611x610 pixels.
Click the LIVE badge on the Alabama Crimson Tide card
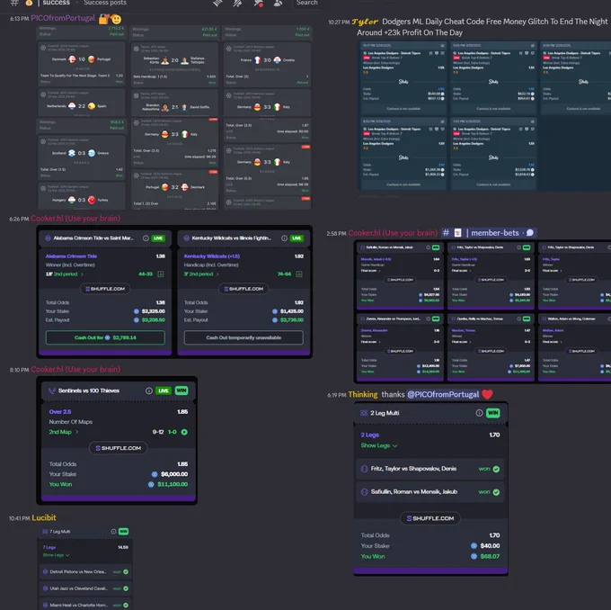tap(158, 238)
